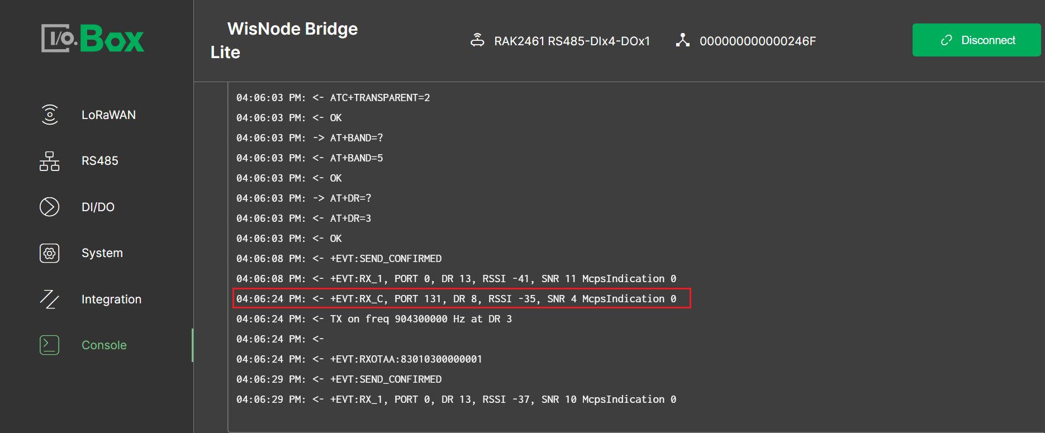Click the Console terminal icon

[49, 345]
